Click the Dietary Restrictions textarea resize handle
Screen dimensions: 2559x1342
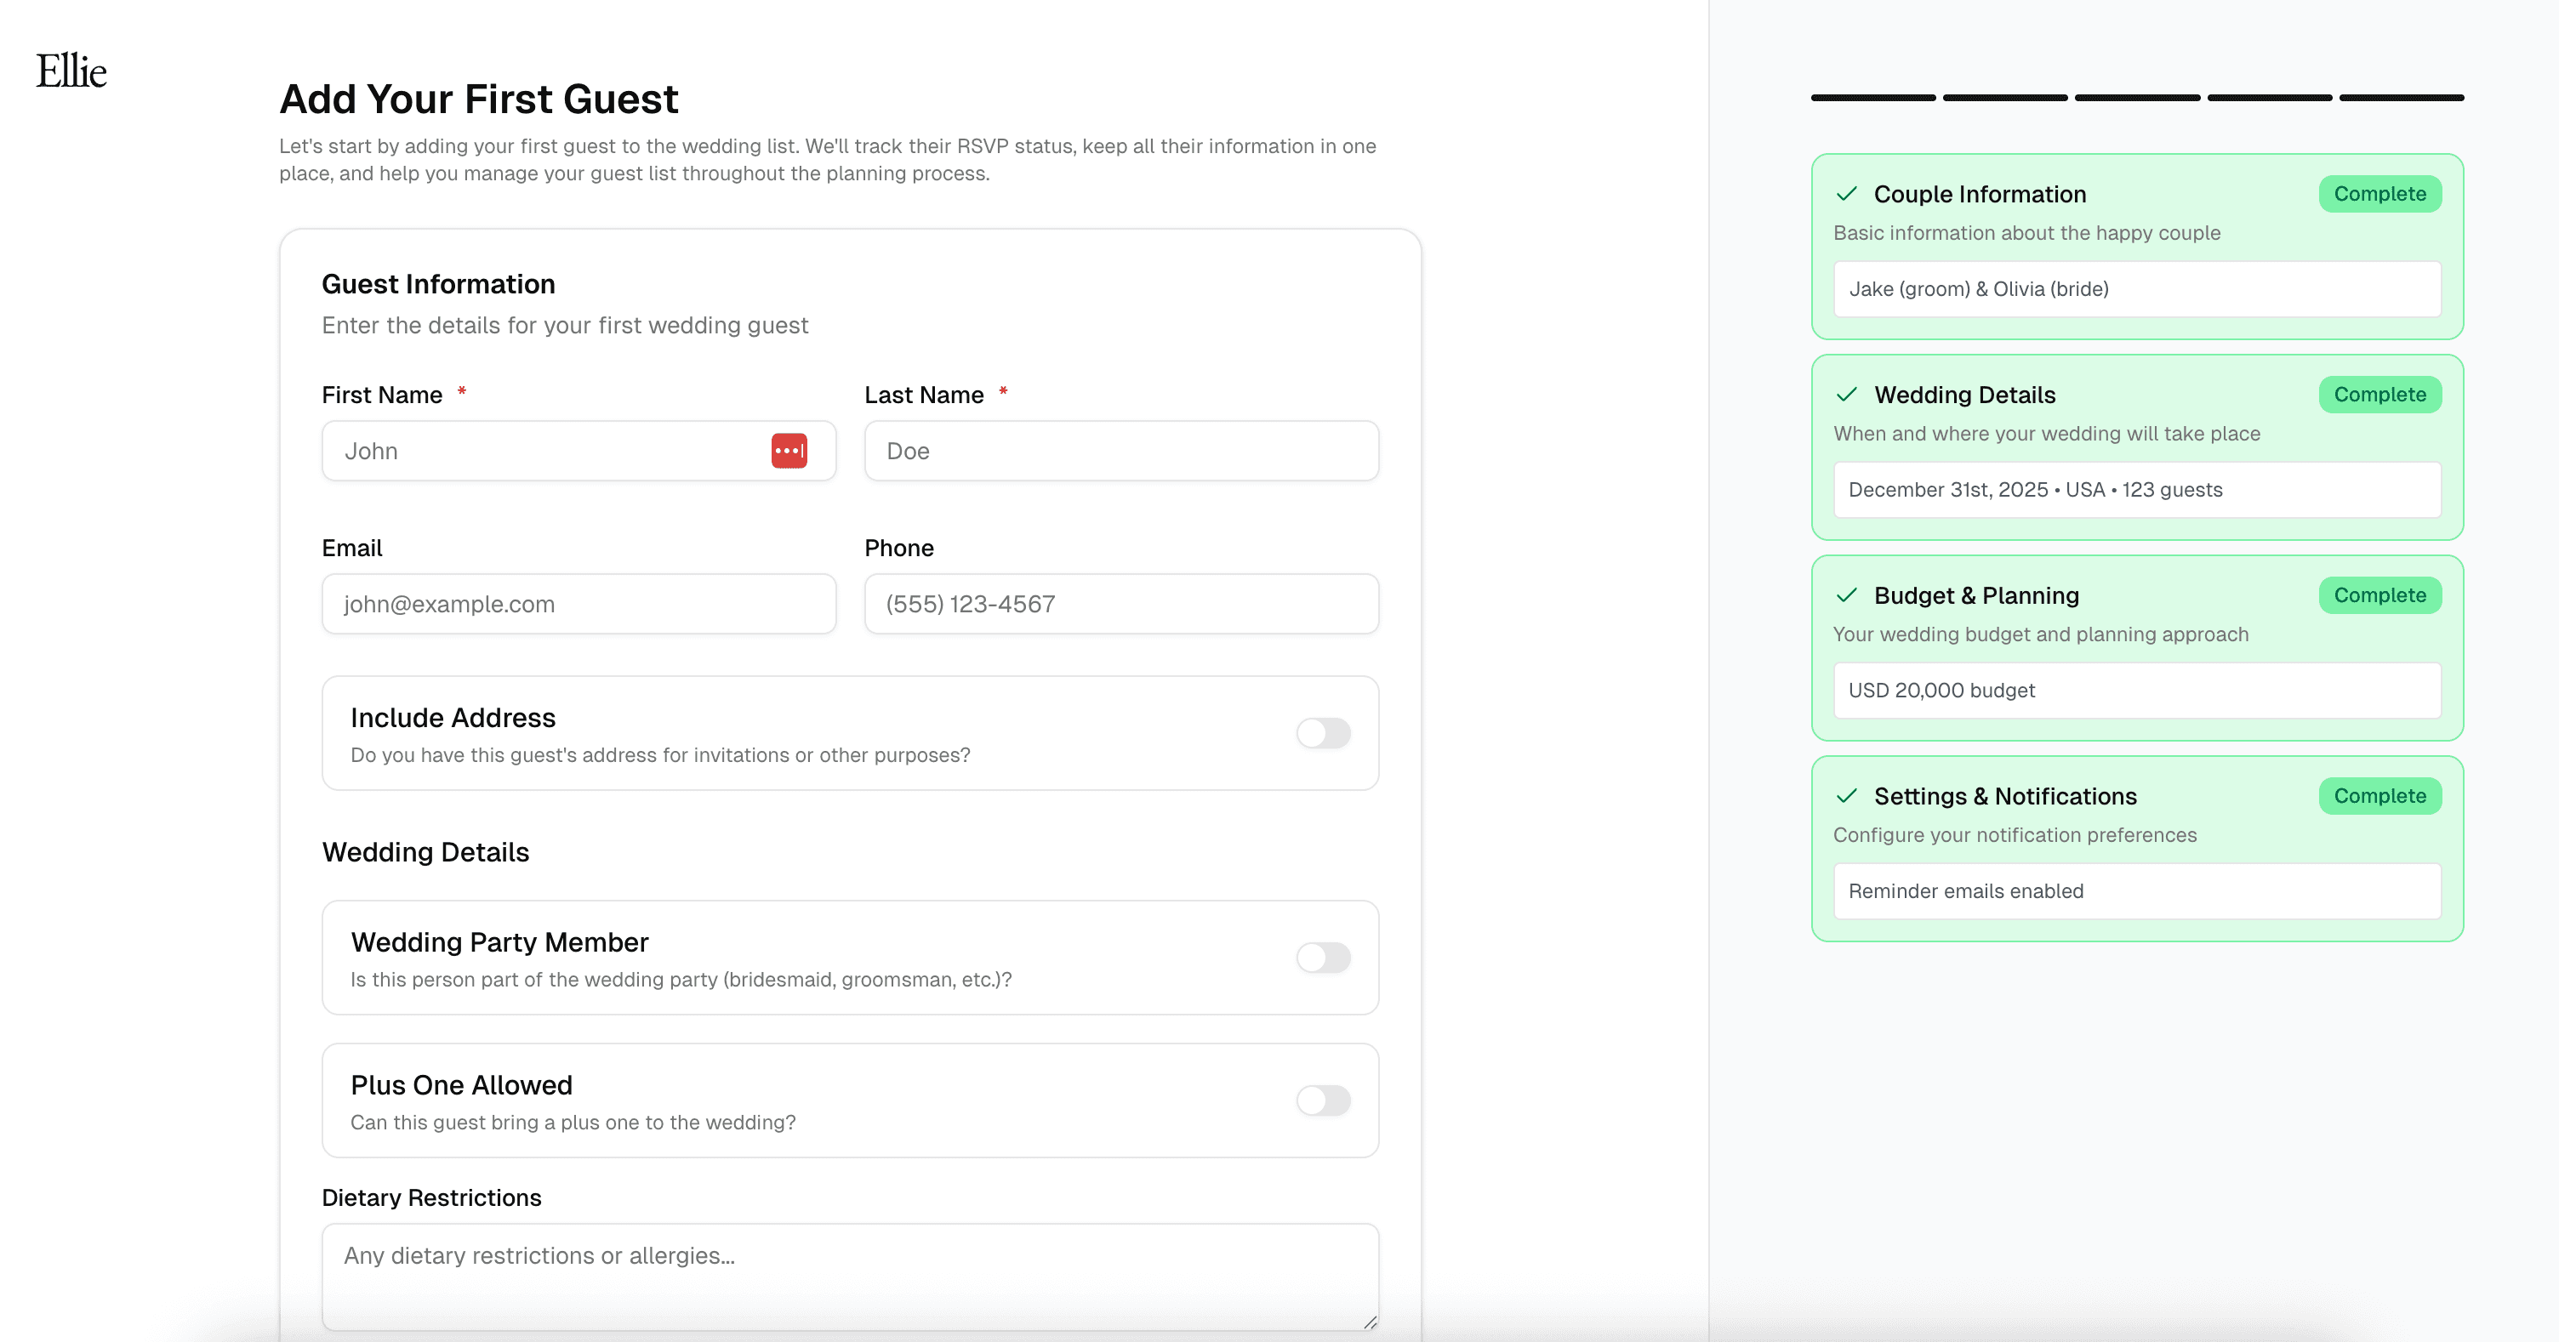click(x=1370, y=1322)
